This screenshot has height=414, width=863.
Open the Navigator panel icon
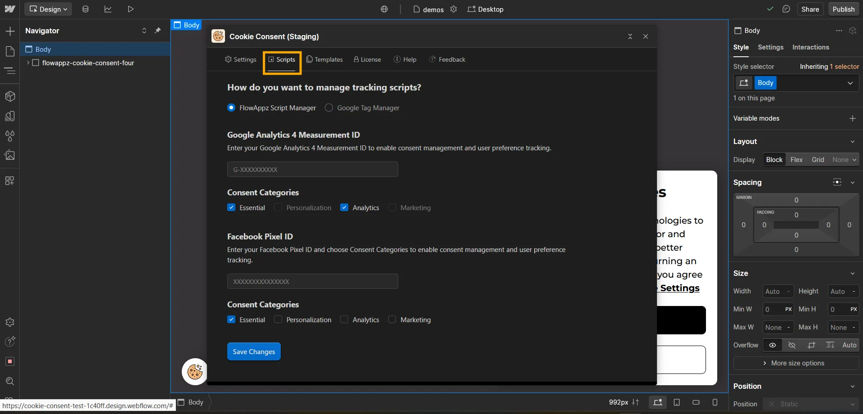click(10, 71)
